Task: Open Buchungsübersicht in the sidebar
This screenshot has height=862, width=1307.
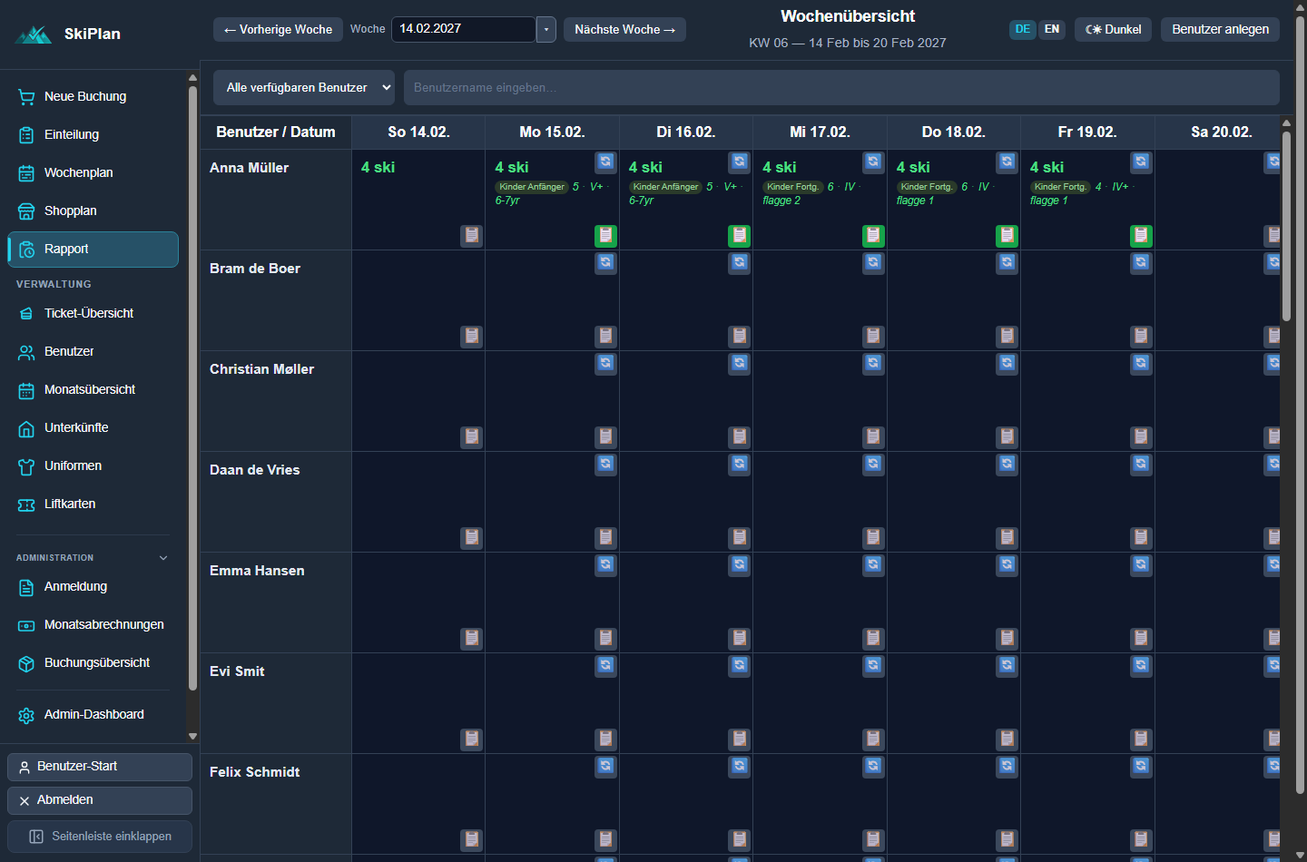Action: [x=93, y=663]
